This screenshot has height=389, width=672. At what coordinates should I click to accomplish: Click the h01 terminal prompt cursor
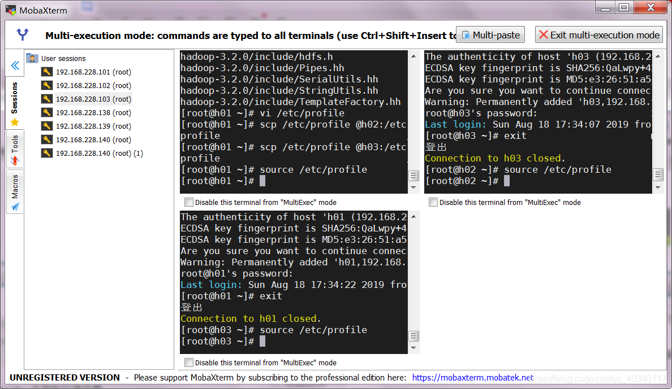(262, 181)
